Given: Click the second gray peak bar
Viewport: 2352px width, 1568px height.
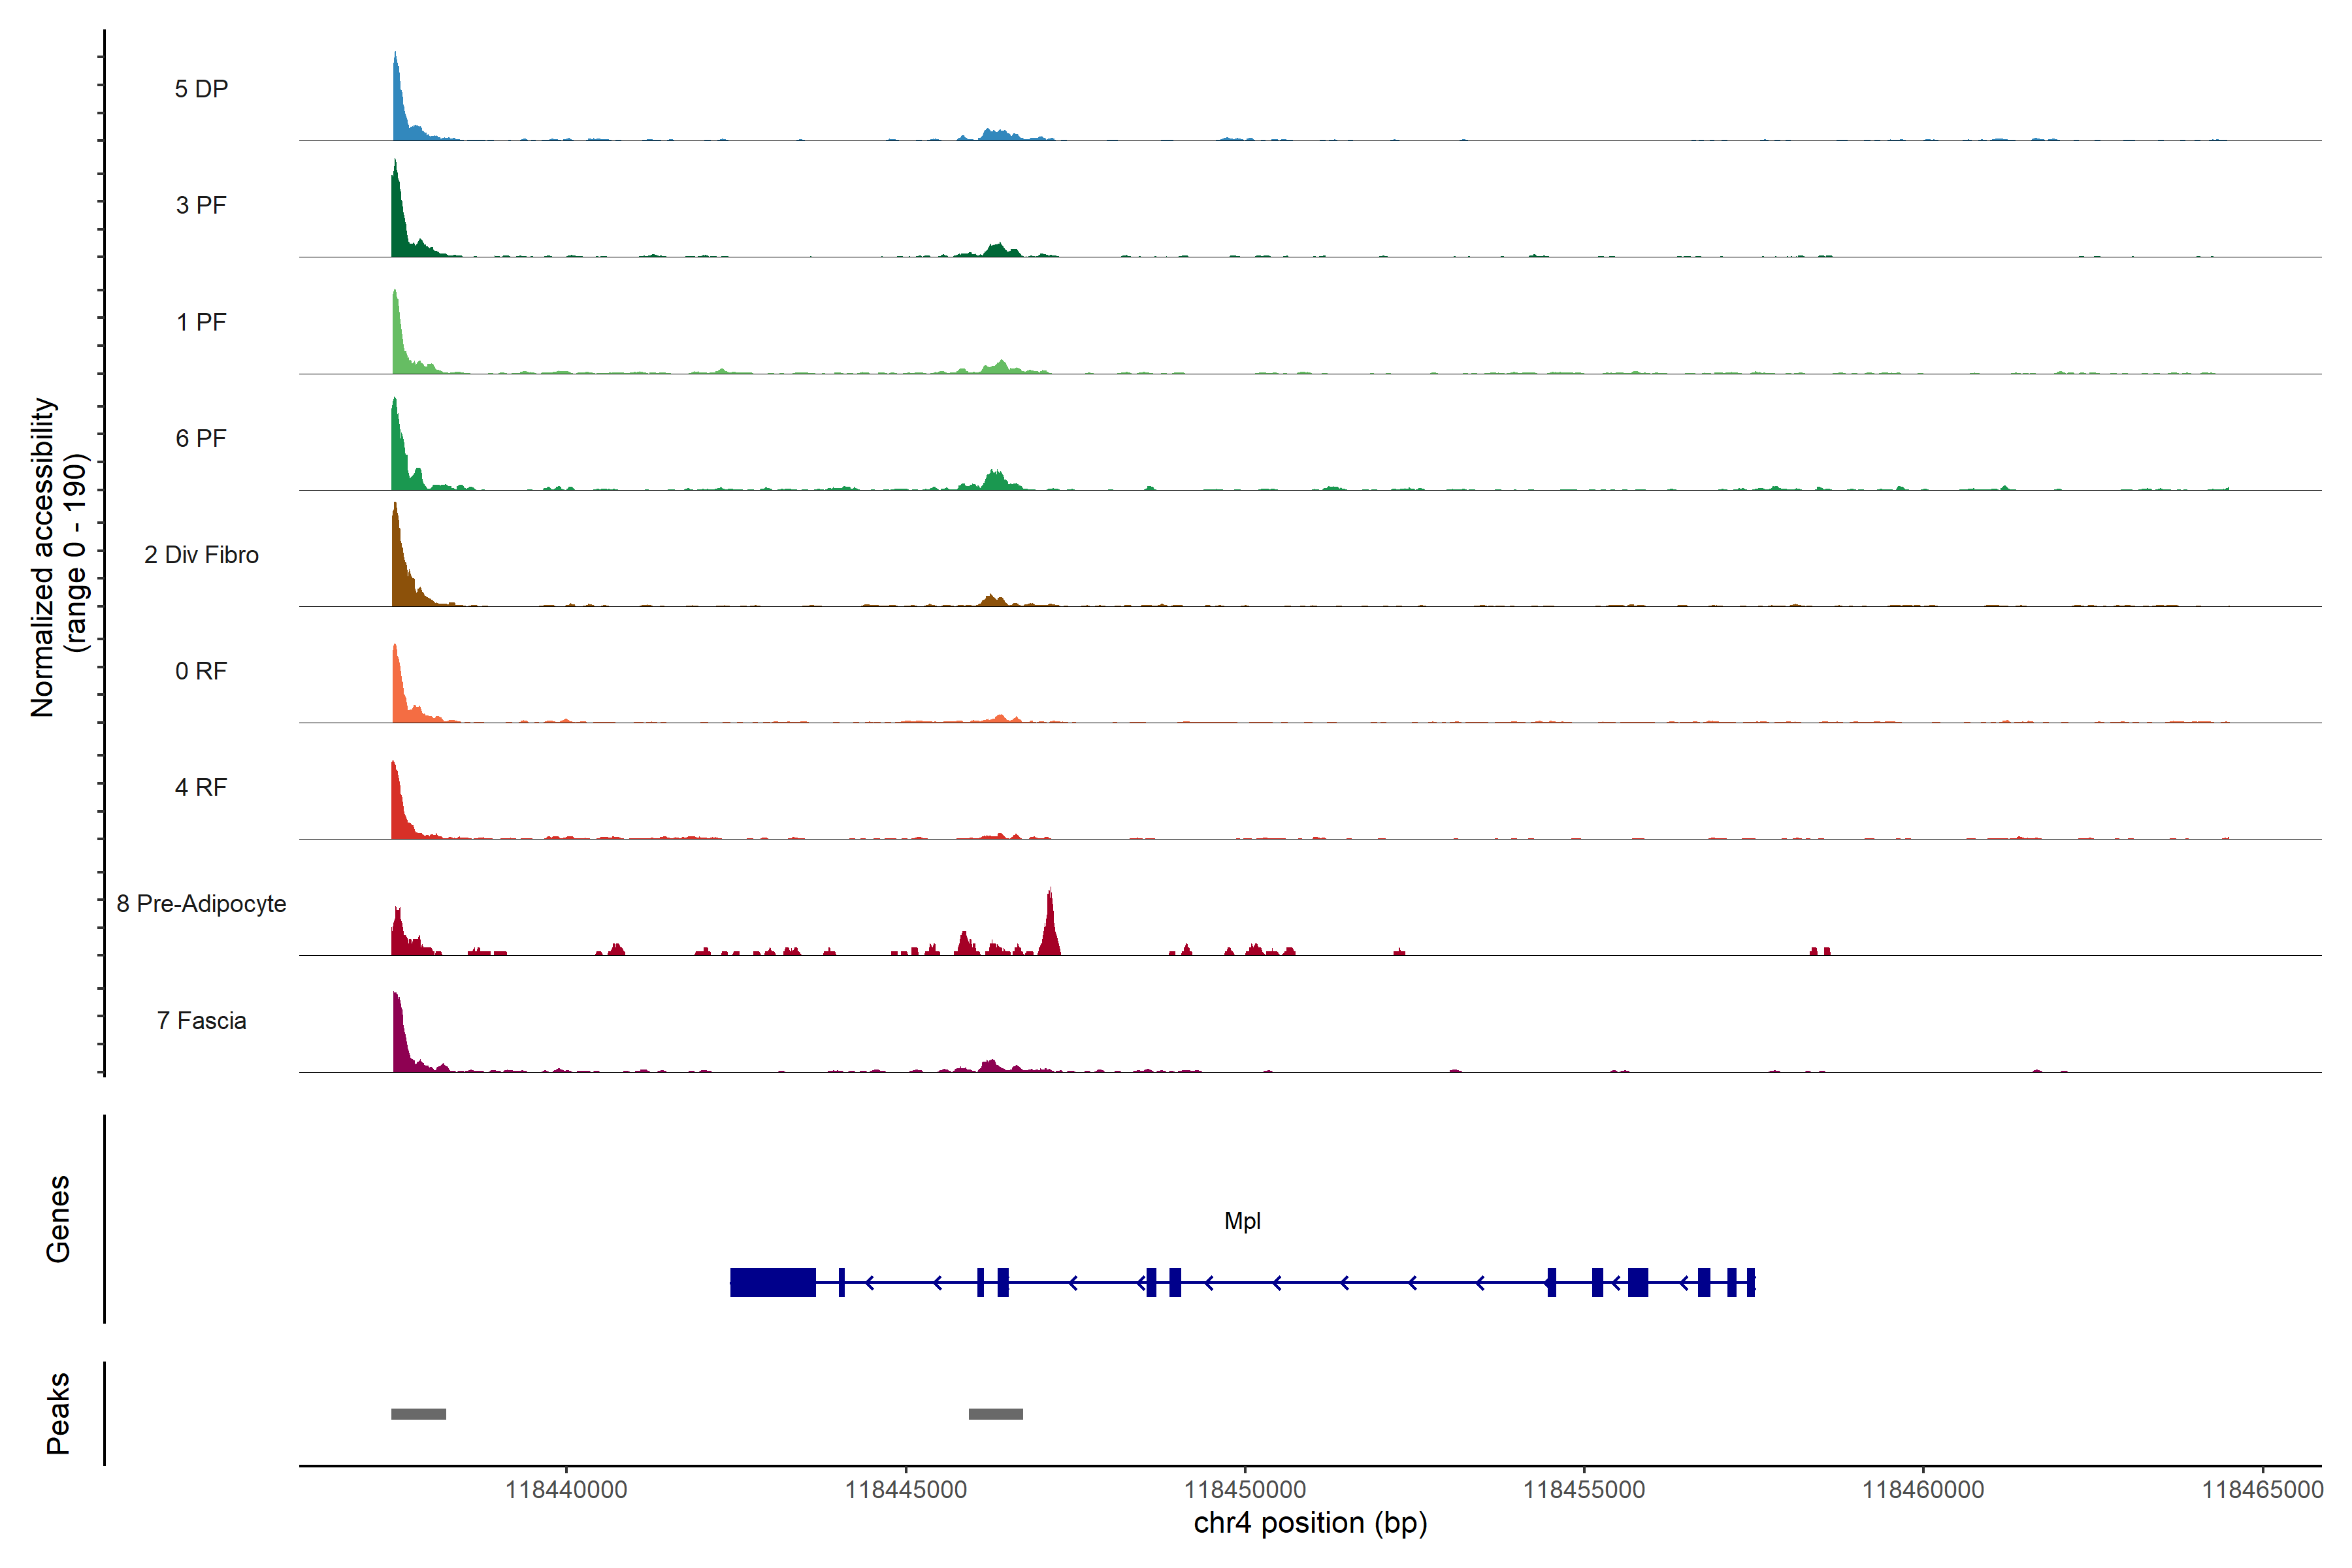Looking at the screenshot, I should 995,1414.
